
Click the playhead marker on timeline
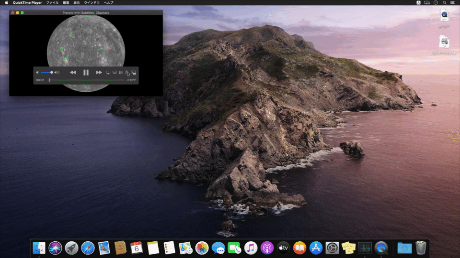click(x=49, y=80)
